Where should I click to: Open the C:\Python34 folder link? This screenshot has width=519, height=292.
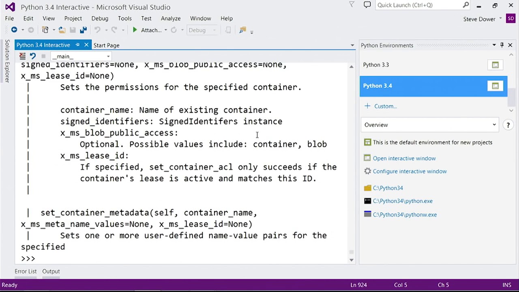(388, 188)
